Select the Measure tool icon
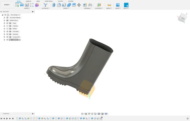The width and height of the screenshot is (190, 121). click(x=109, y=5)
